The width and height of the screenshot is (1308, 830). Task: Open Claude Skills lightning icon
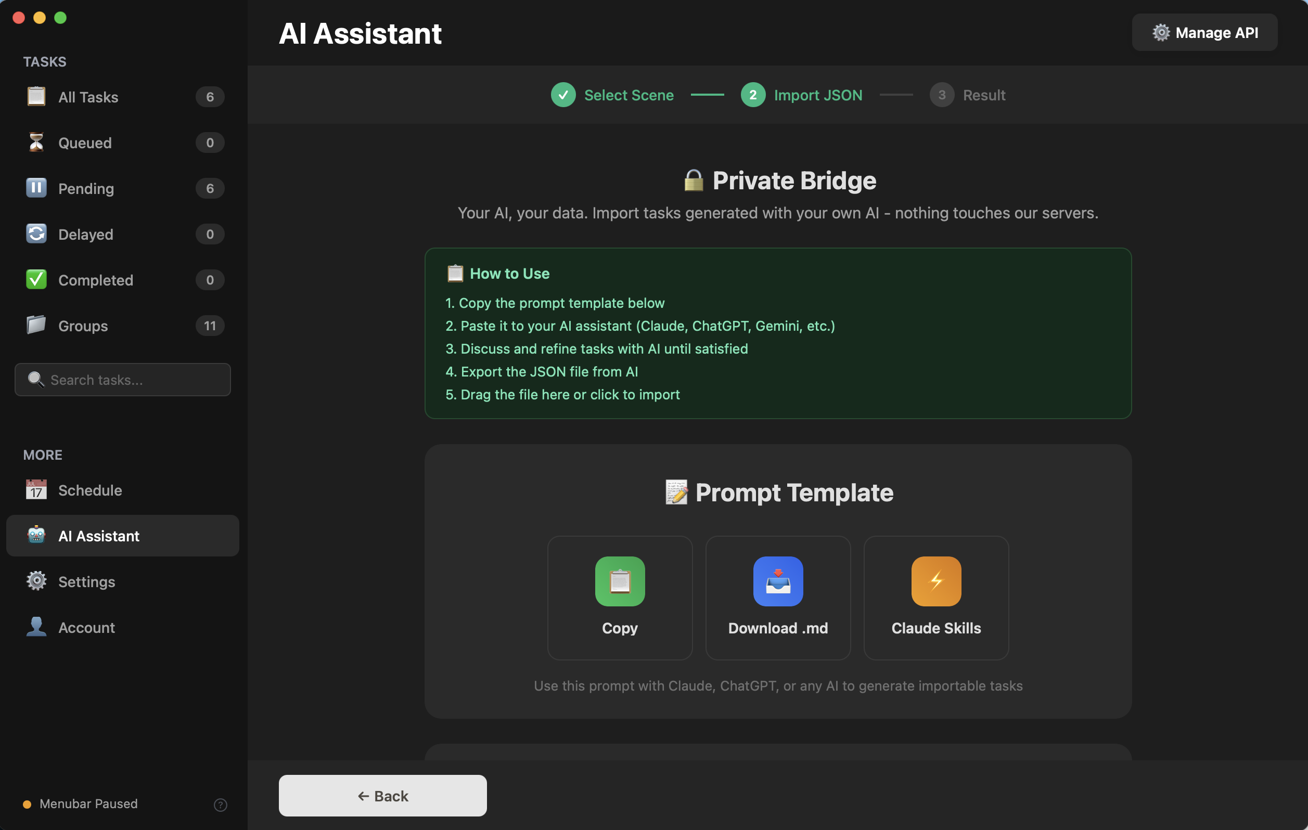[x=935, y=581]
